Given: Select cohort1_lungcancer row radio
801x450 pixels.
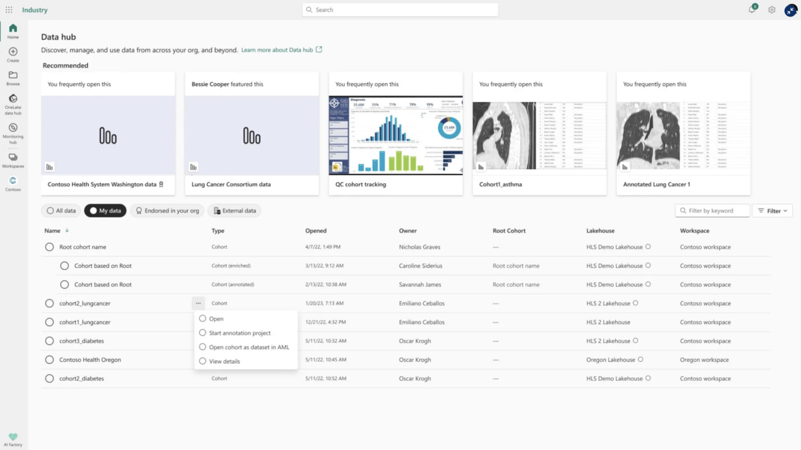Looking at the screenshot, I should click(x=50, y=322).
